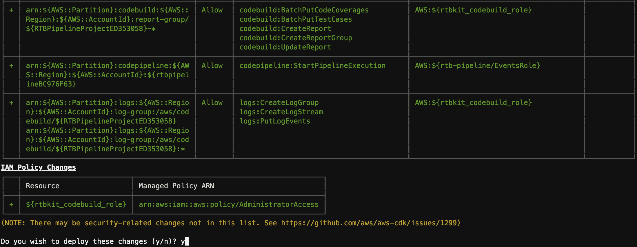Select codebuild:BatchPutCodeCoverages action text
The height and width of the screenshot is (247, 637).
pyautogui.click(x=304, y=10)
